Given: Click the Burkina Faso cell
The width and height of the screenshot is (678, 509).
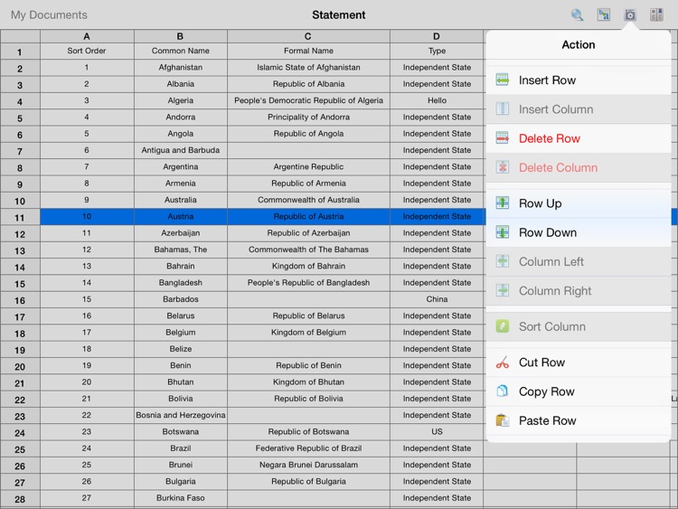Looking at the screenshot, I should (180, 498).
